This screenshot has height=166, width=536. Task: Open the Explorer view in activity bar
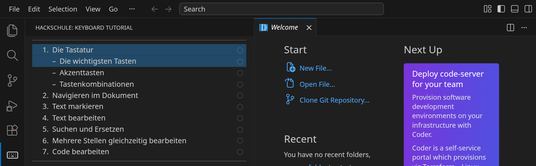coord(12,31)
